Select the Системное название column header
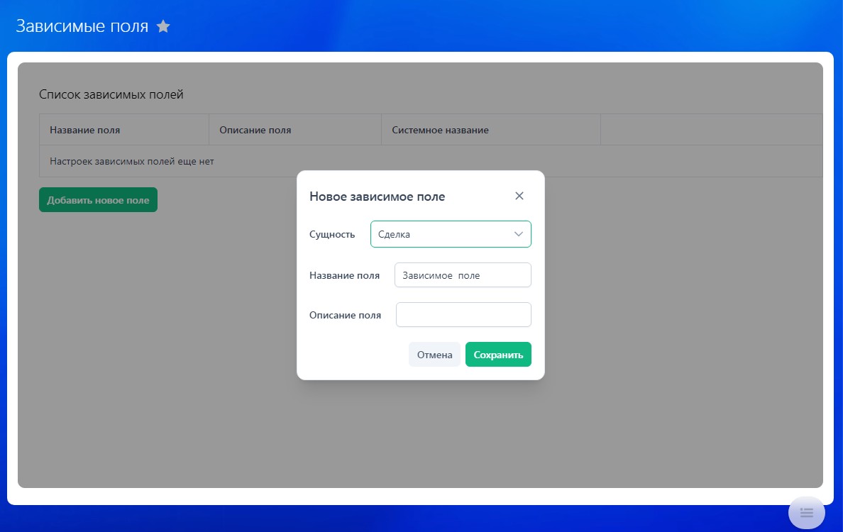Screen dimensions: 843x532 click(440, 130)
